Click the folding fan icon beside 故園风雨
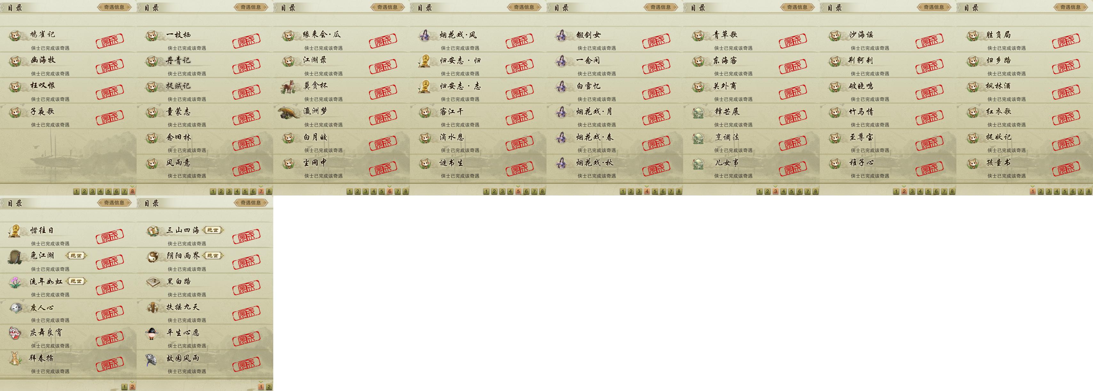This screenshot has height=391, width=1093. [151, 359]
